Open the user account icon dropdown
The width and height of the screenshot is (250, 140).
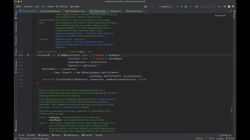tap(146, 7)
